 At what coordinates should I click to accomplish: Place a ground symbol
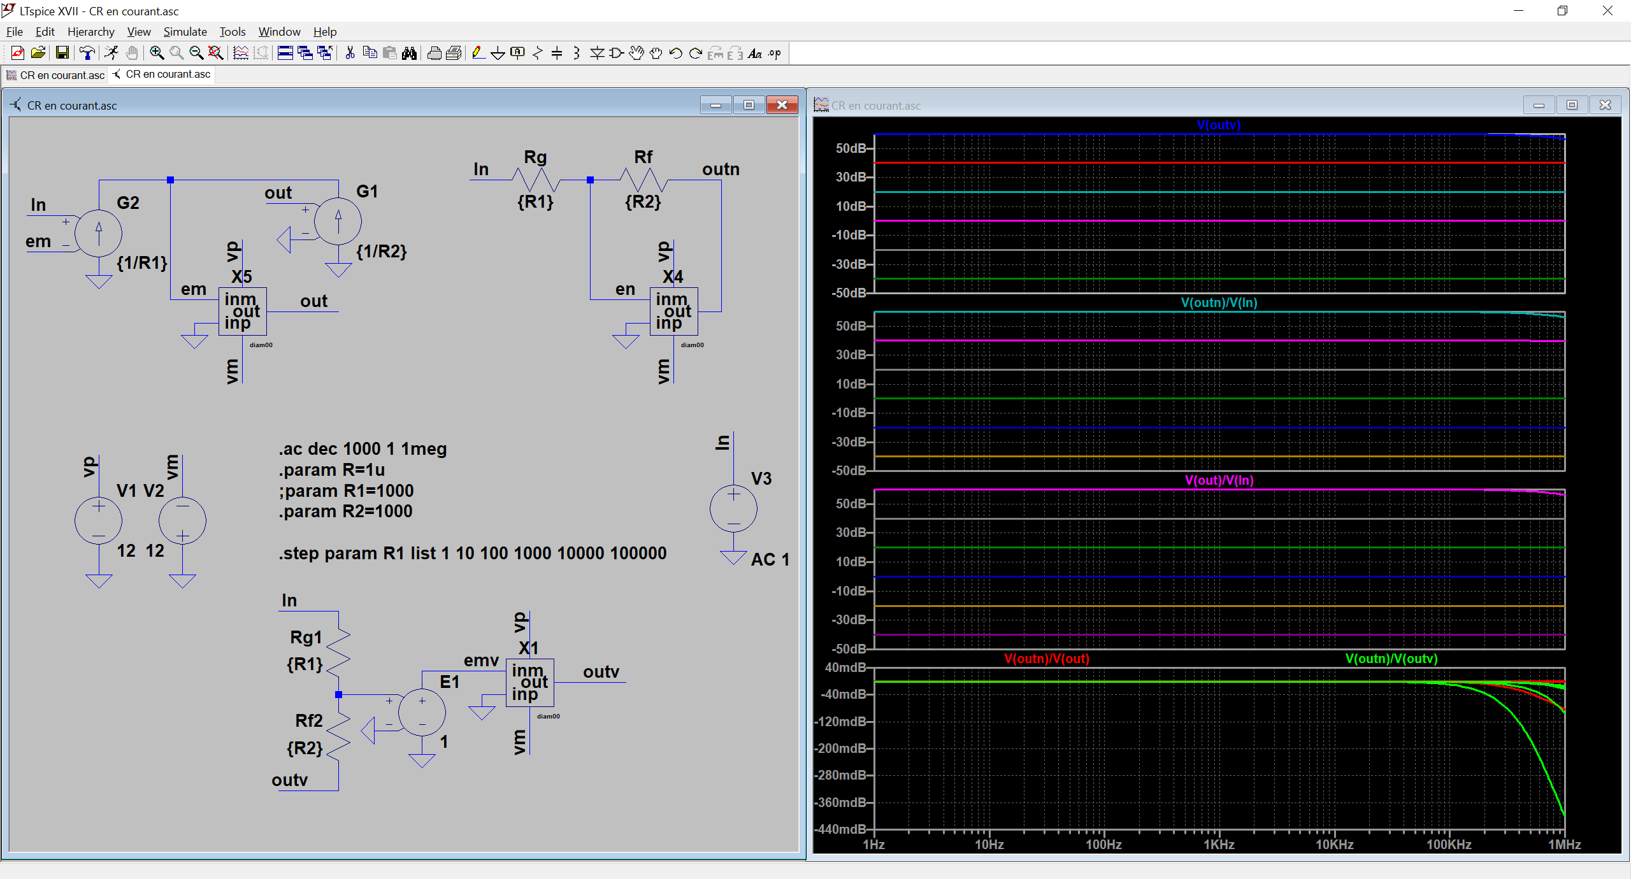click(x=498, y=54)
